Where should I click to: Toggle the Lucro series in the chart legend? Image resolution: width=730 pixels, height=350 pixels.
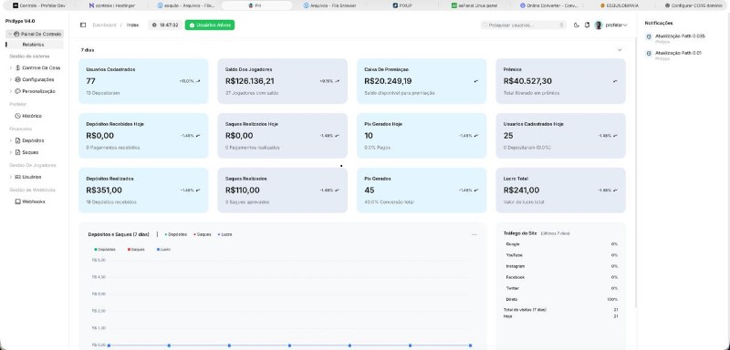[x=163, y=250]
